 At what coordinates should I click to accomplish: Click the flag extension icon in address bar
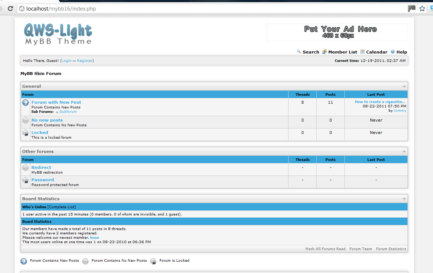click(x=411, y=8)
